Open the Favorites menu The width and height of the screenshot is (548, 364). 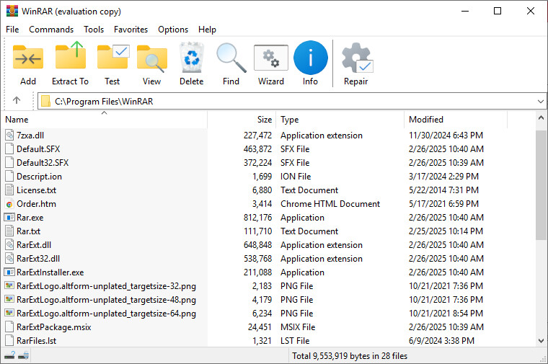pos(131,30)
